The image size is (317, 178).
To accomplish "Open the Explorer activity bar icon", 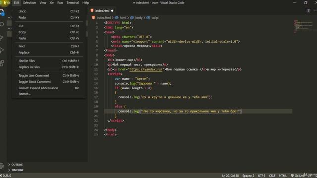I will pyautogui.click(x=2, y=12).
